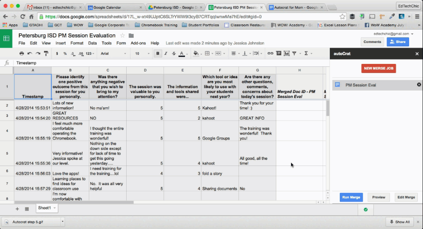Open the Format menu

(x=77, y=43)
